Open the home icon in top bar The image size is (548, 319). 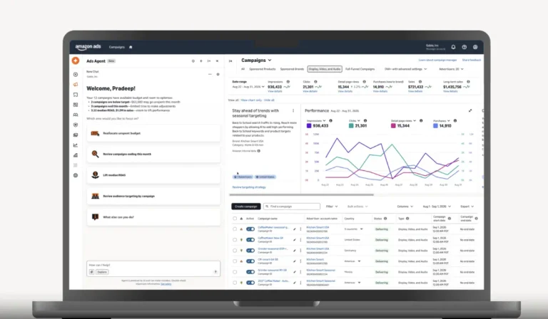131,47
